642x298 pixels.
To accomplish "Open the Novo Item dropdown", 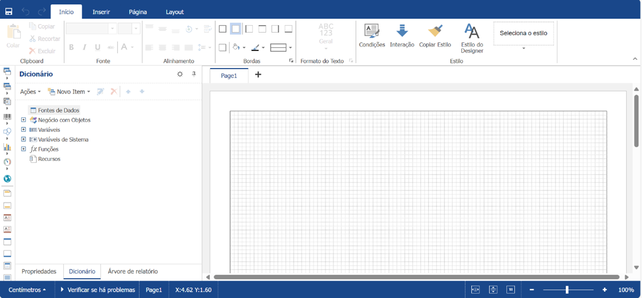I will 69,91.
